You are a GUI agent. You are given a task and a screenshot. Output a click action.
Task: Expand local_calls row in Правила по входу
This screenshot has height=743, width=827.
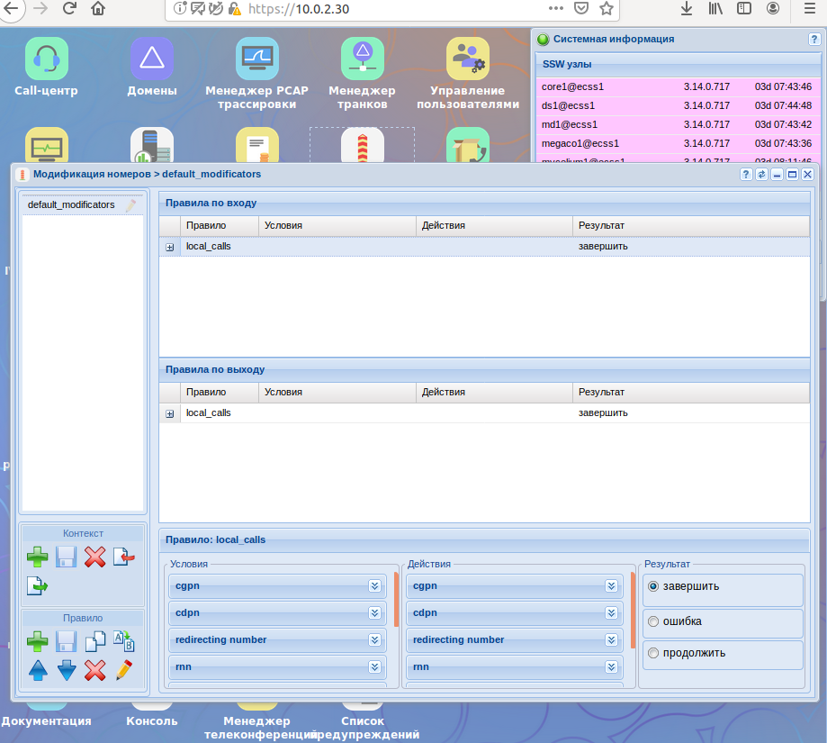[x=169, y=247]
